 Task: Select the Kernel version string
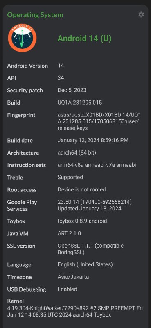(75, 311)
